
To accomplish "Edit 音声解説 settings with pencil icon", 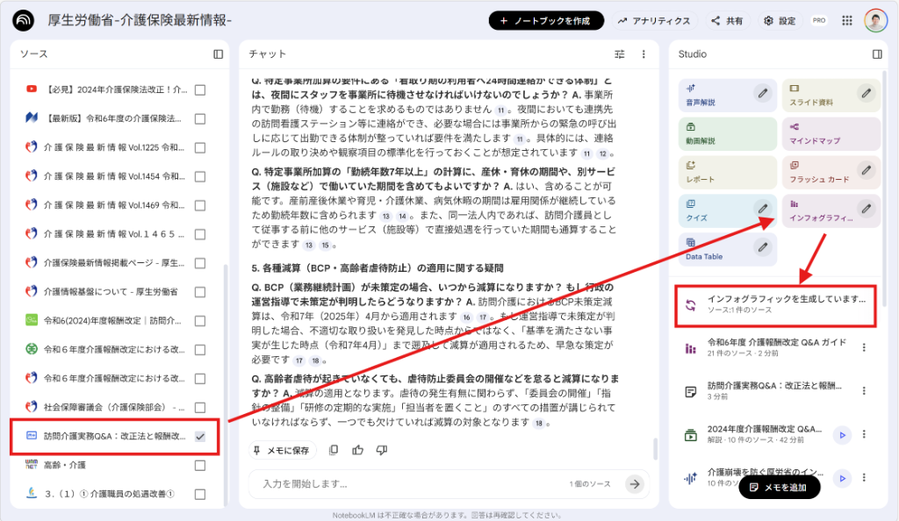I will [x=763, y=93].
